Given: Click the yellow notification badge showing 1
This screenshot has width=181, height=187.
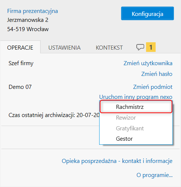Looking at the screenshot, I should pos(151,47).
